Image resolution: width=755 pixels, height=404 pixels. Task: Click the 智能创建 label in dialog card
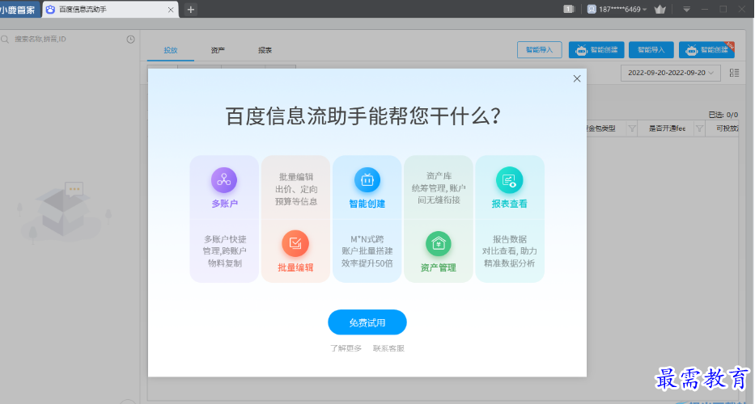click(x=367, y=204)
